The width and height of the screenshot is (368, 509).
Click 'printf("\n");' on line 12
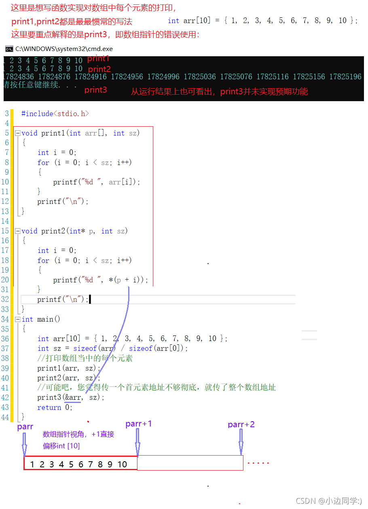click(63, 201)
